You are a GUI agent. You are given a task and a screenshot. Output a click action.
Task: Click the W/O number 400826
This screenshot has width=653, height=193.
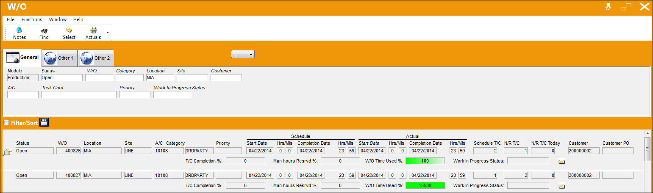tap(69, 151)
